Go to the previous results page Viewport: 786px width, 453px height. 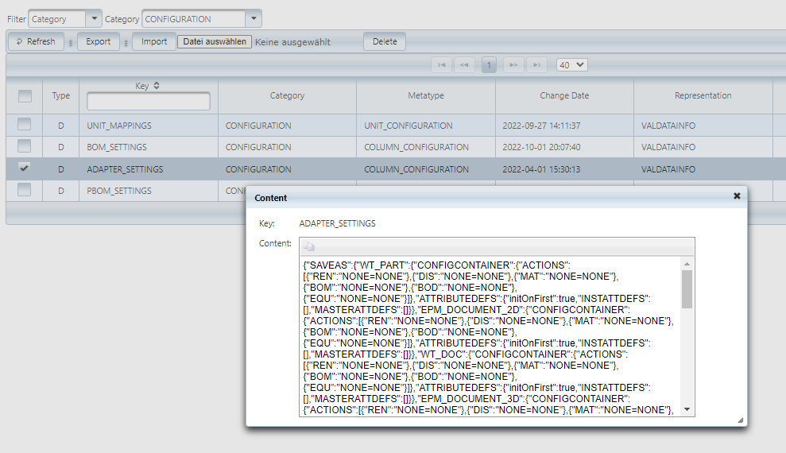(x=465, y=65)
